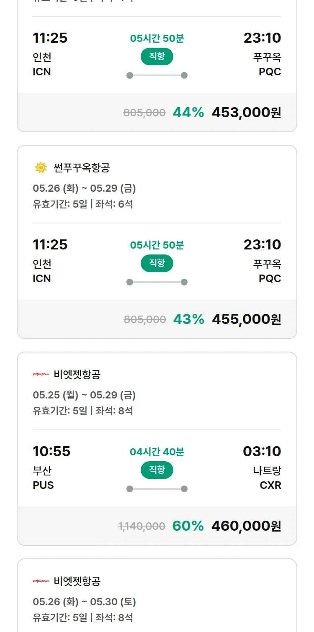Click the route line under 04시간 40분
The image size is (314, 632).
pos(157,489)
